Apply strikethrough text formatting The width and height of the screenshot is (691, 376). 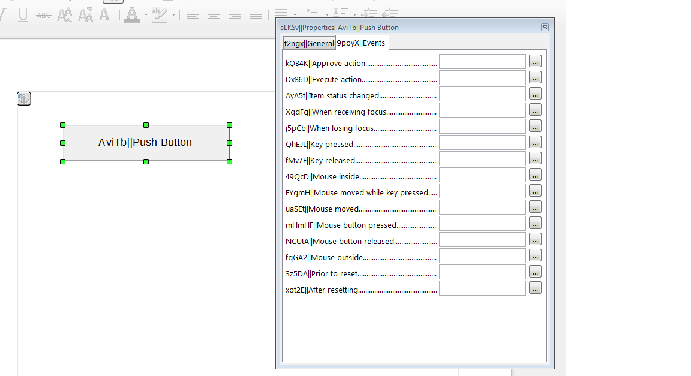tap(44, 15)
